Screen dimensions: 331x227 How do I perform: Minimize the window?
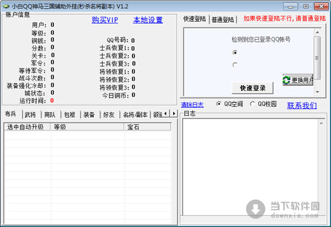tap(293, 6)
